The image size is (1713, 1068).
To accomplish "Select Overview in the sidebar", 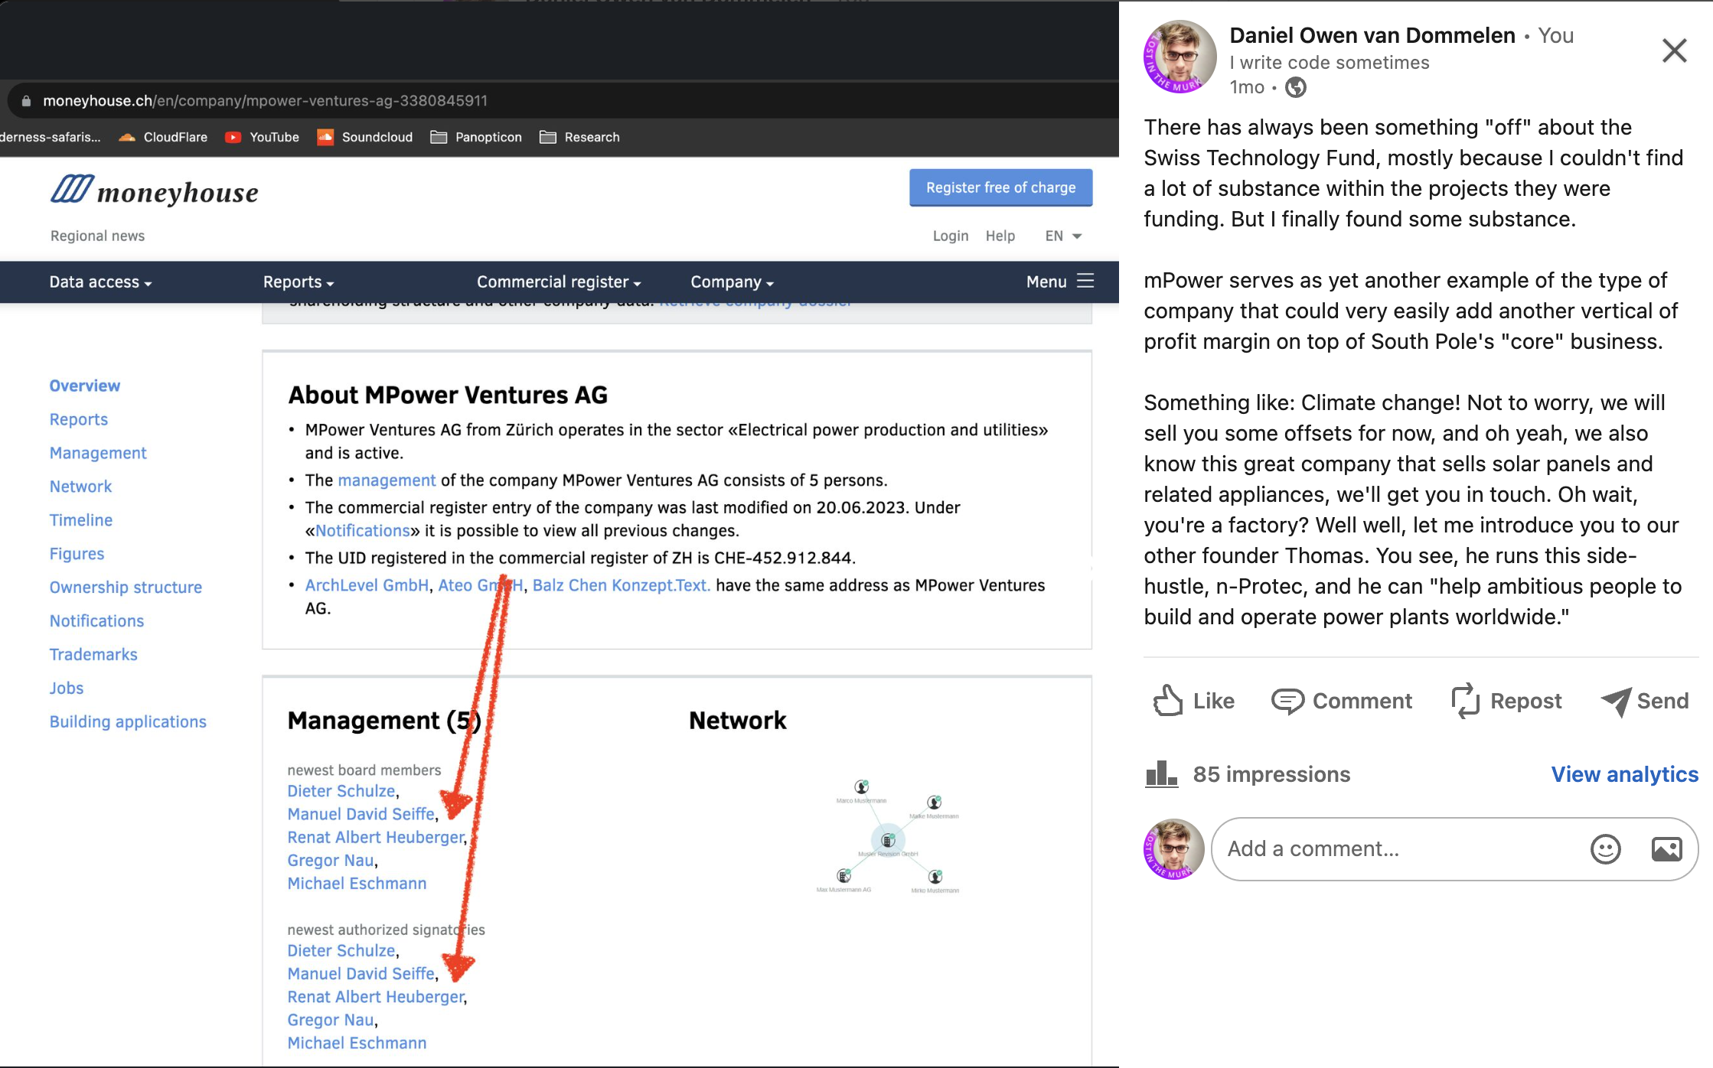I will pos(85,386).
